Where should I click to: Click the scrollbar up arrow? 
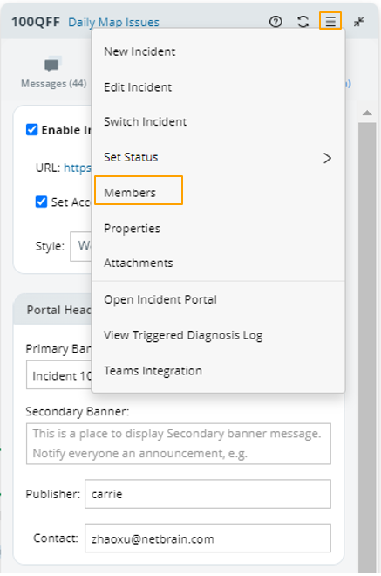pyautogui.click(x=367, y=113)
